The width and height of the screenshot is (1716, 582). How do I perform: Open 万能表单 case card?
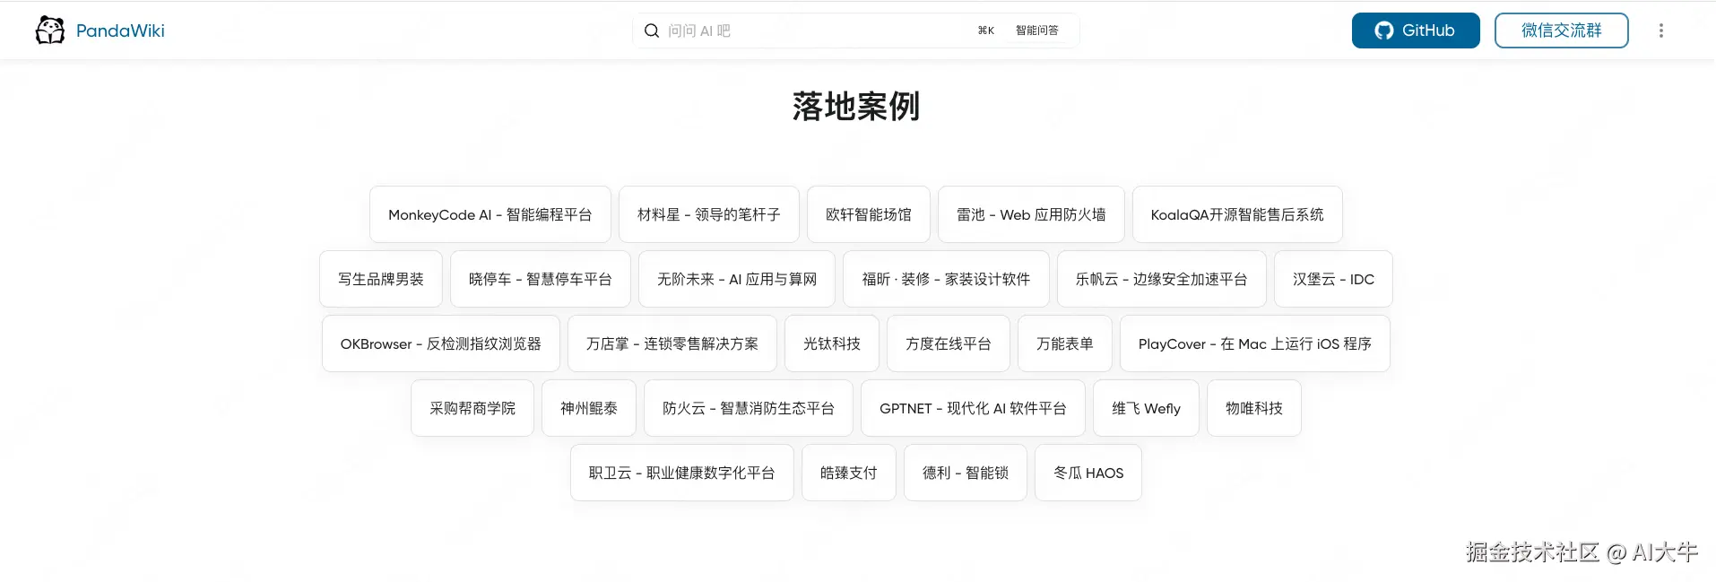(1065, 343)
